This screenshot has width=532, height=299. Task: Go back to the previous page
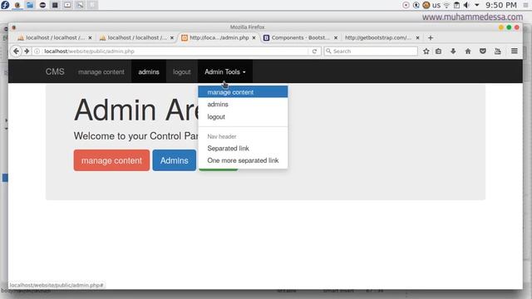[x=16, y=51]
